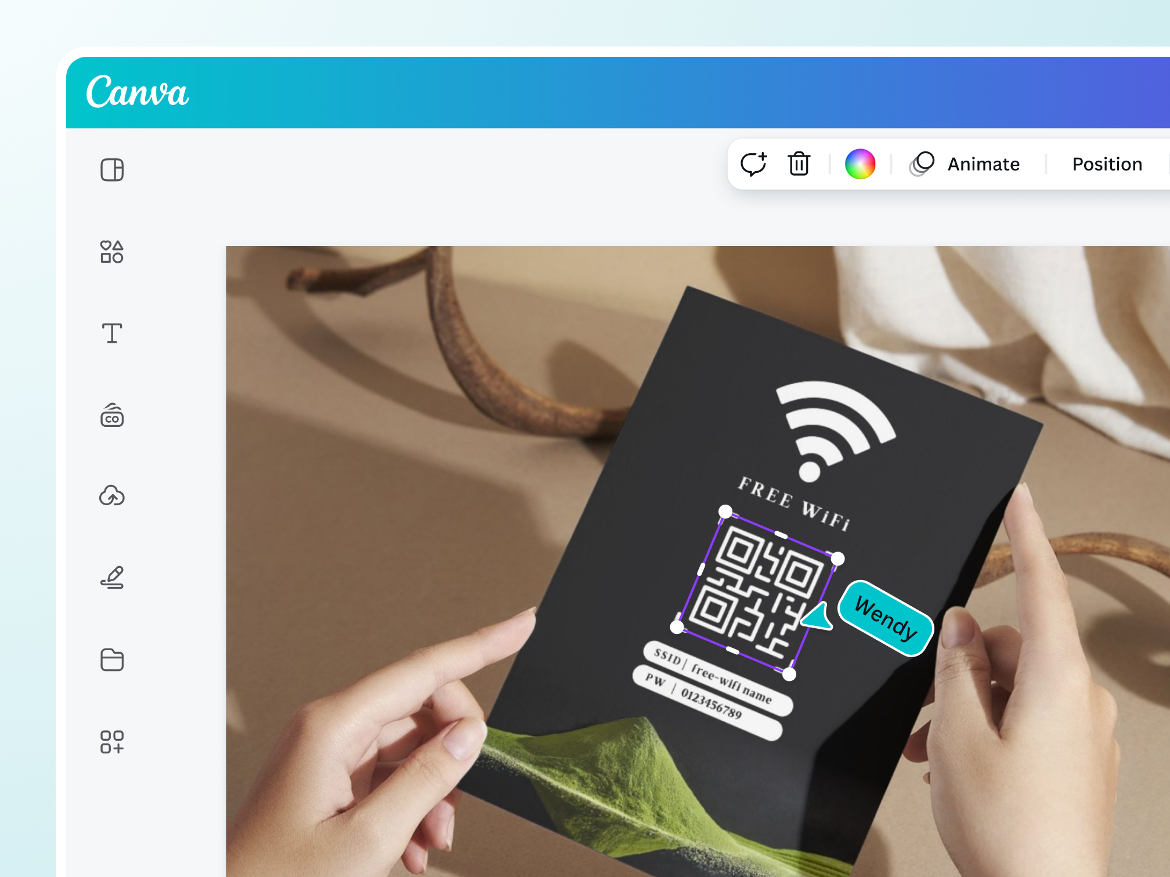Click the Canva logo
This screenshot has width=1170, height=877.
(x=138, y=92)
